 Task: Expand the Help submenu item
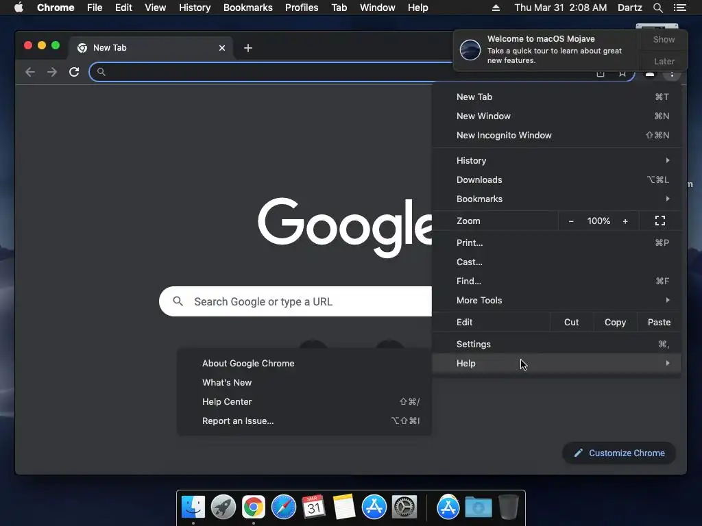(x=557, y=363)
